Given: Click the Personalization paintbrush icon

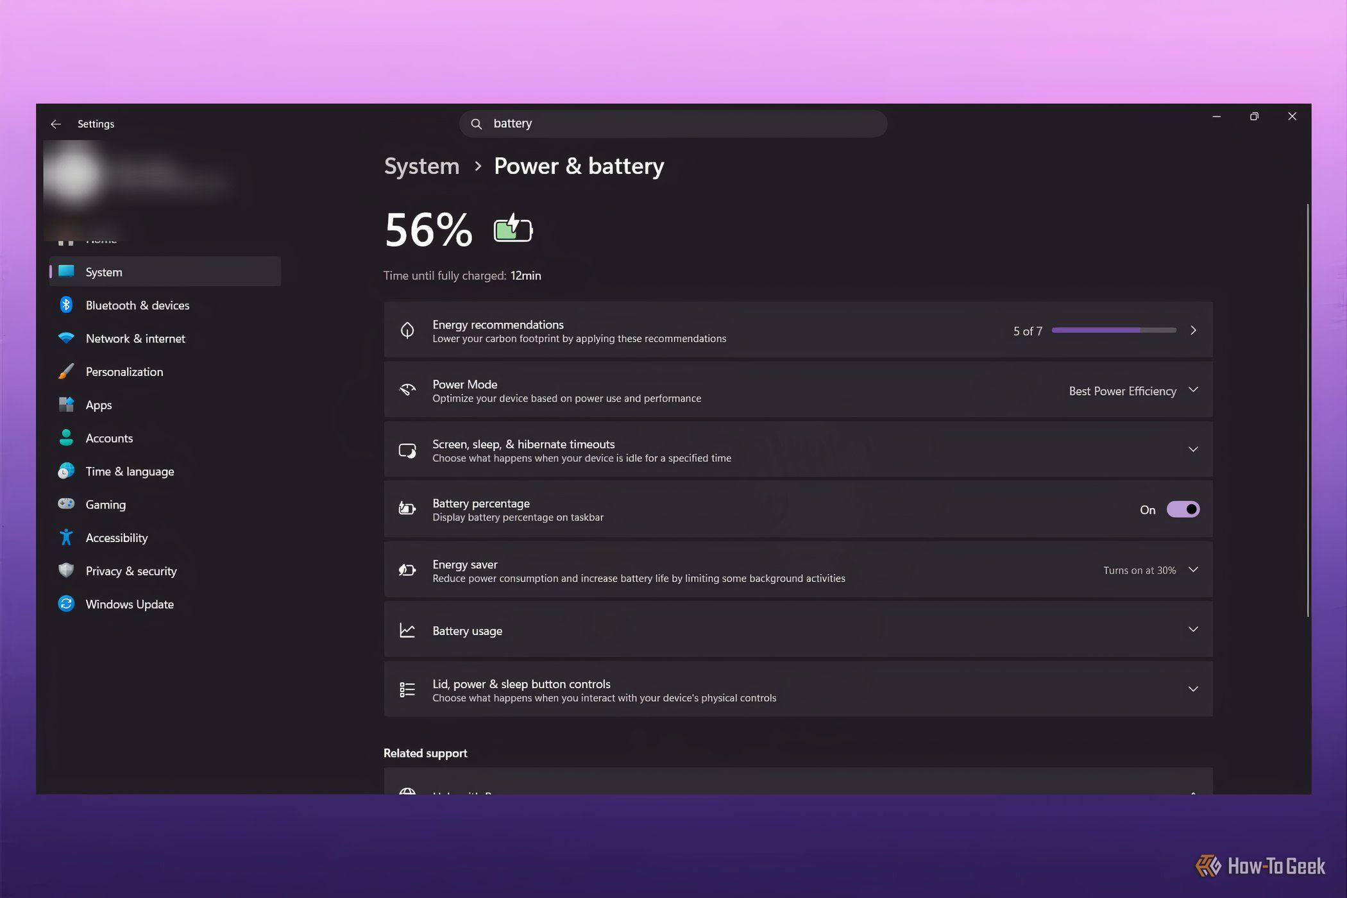Looking at the screenshot, I should (x=66, y=371).
